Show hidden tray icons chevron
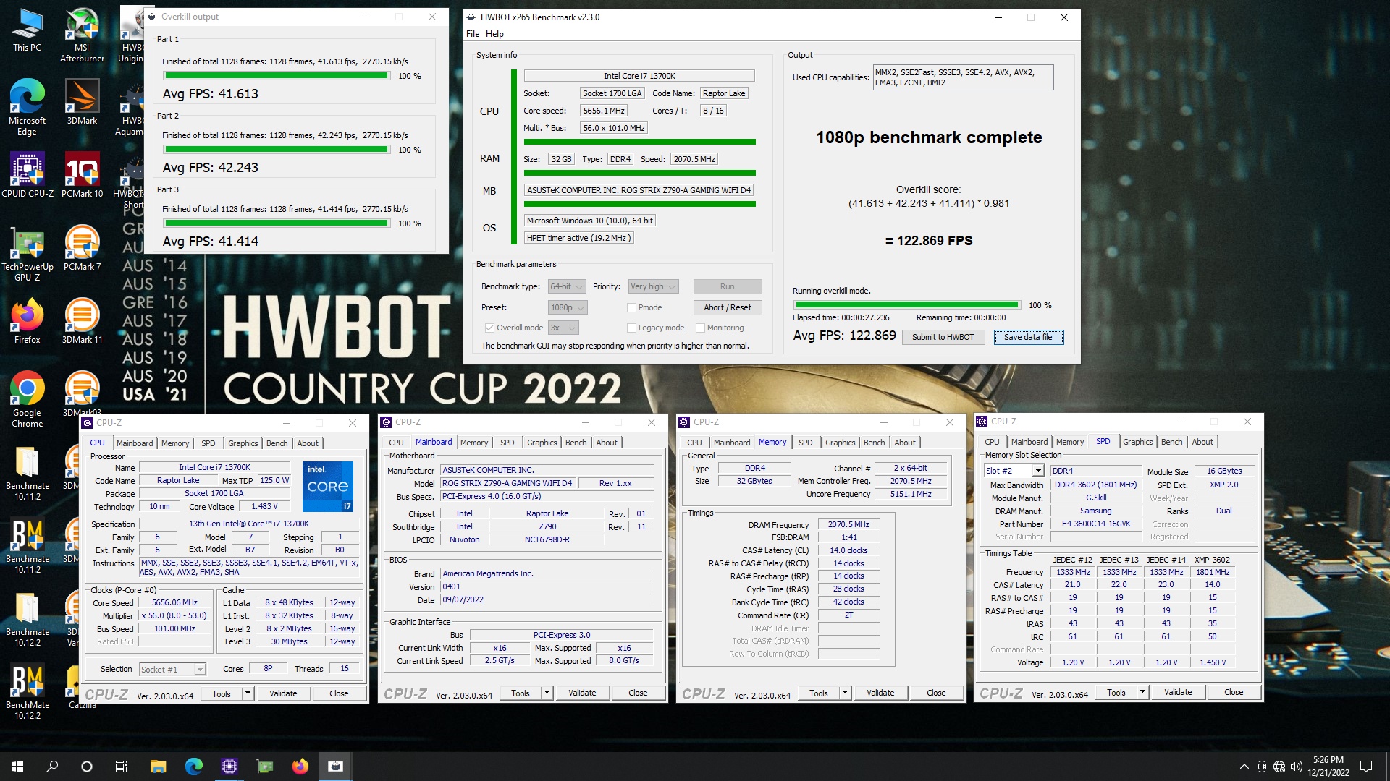 coord(1244,767)
